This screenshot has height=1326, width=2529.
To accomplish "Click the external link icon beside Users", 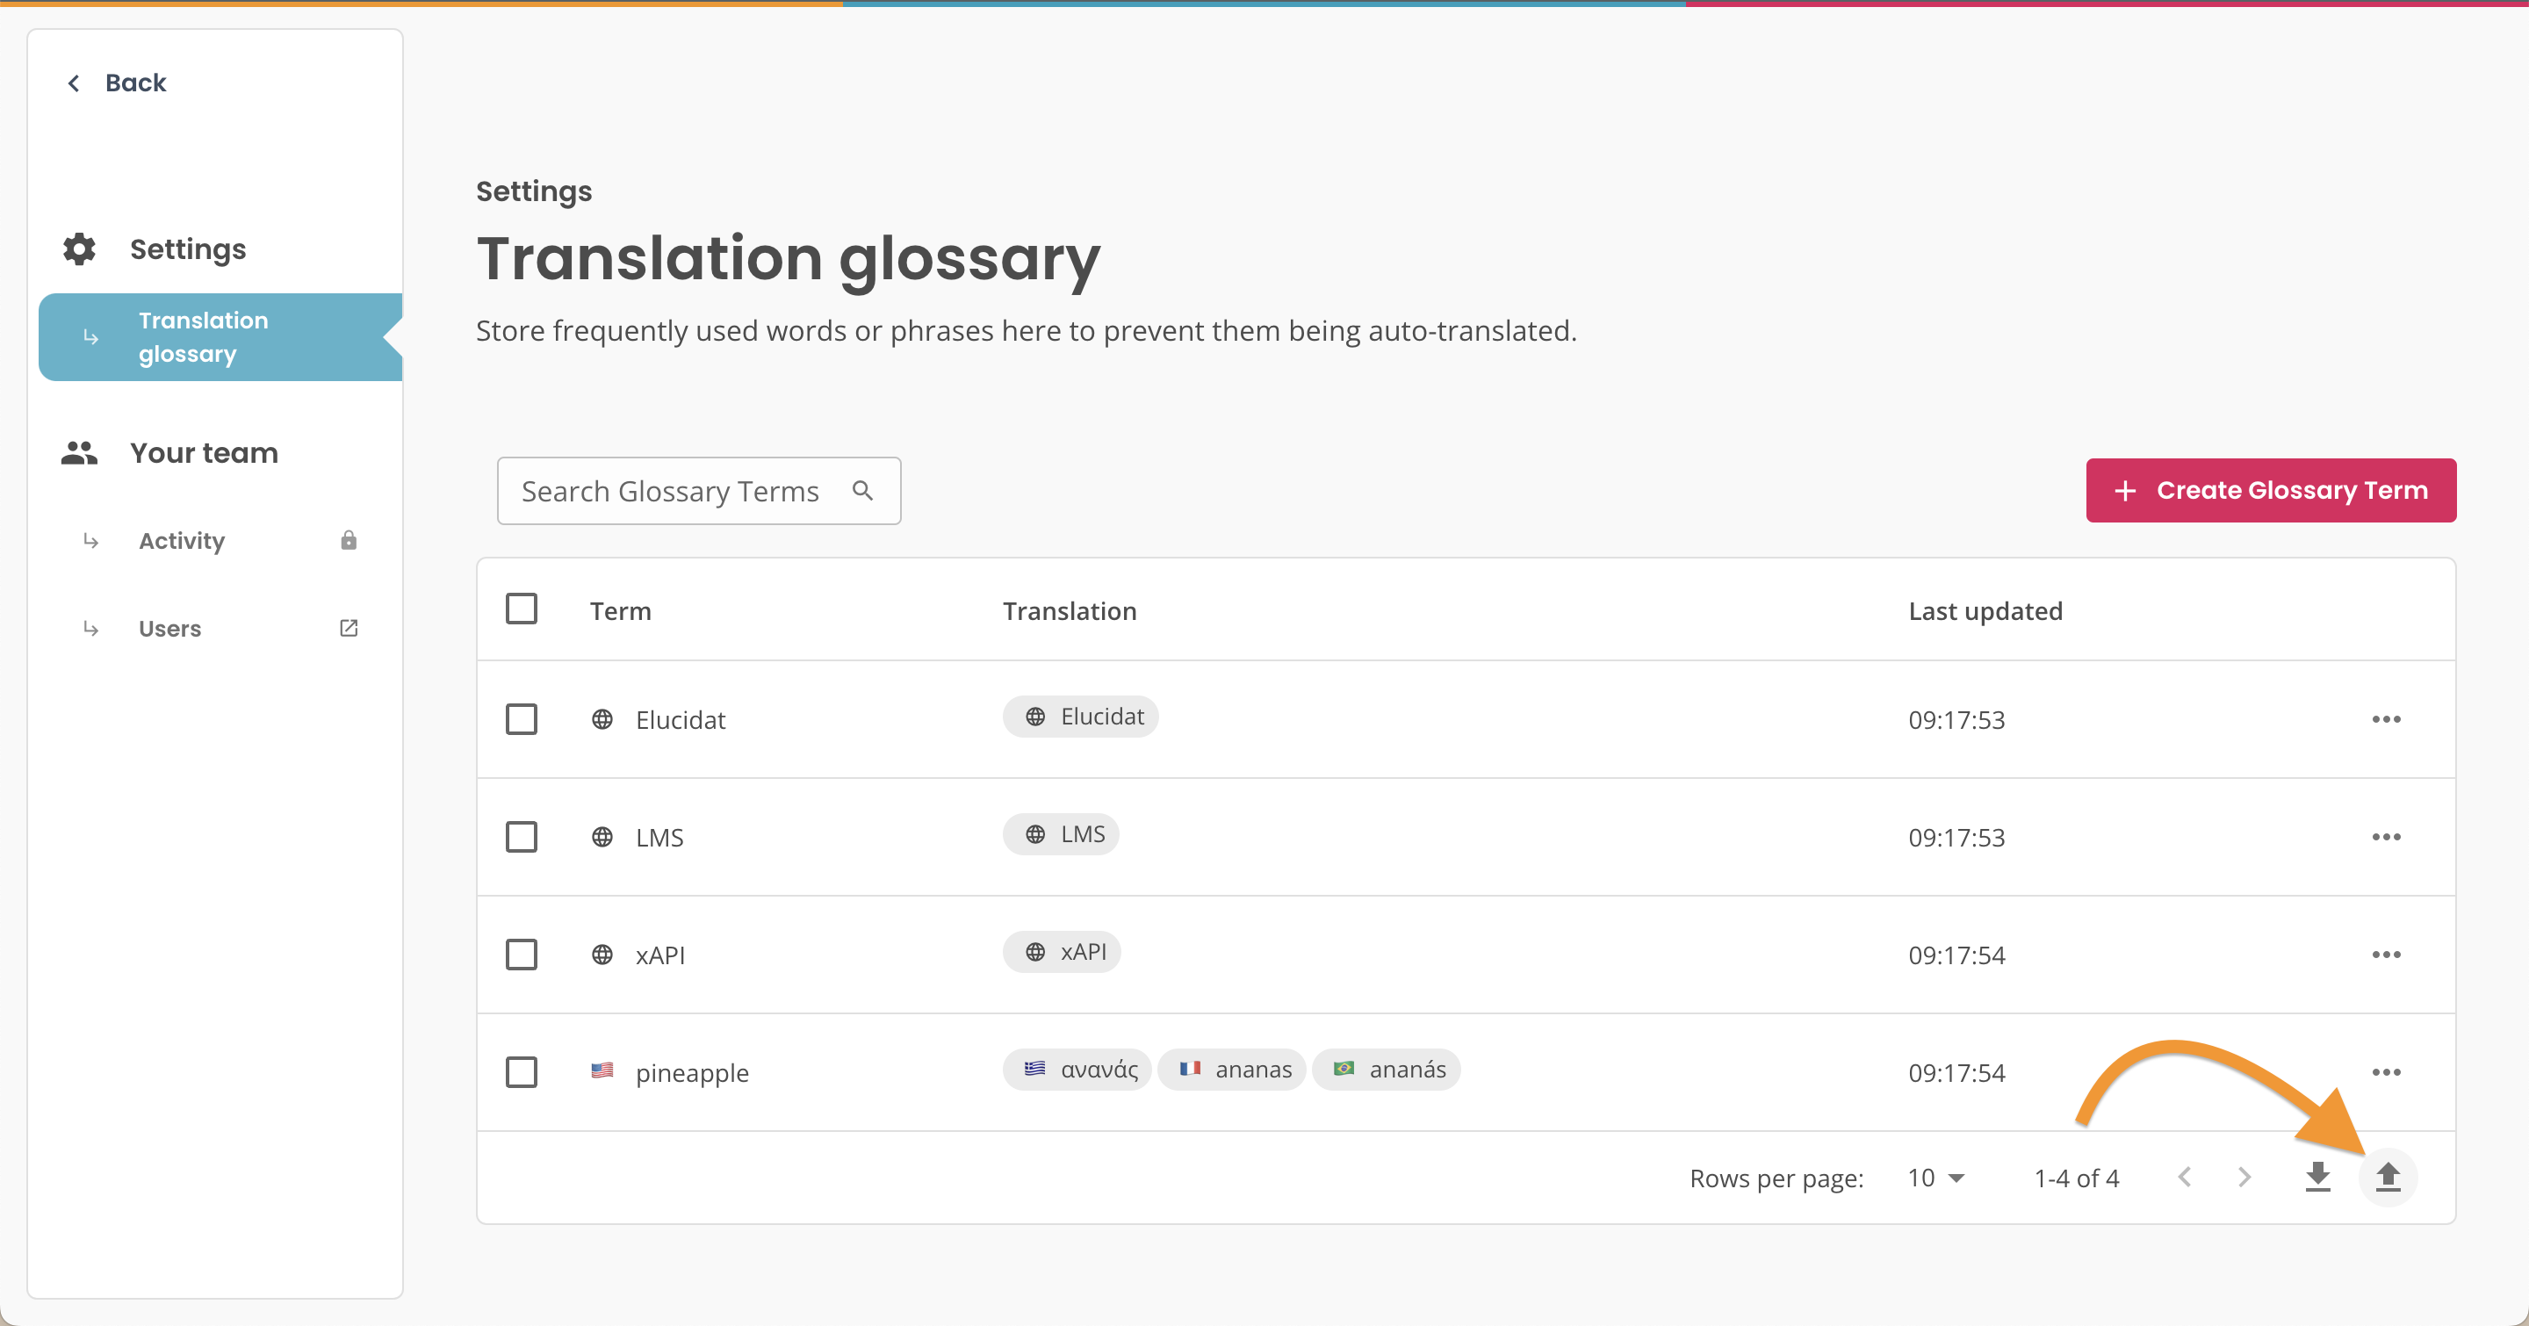I will coord(349,627).
